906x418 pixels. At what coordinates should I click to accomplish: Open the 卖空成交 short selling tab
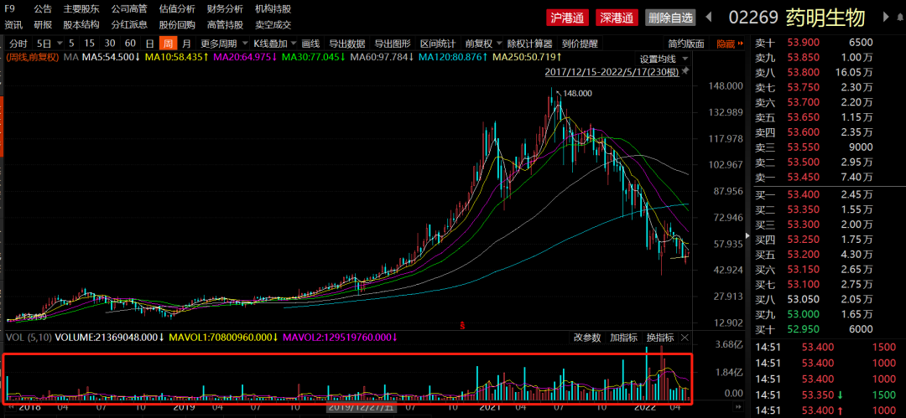tap(273, 24)
